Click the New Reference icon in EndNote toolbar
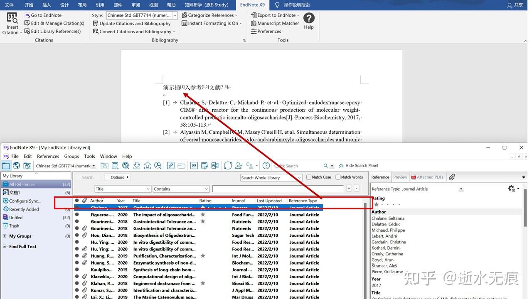 115,166
